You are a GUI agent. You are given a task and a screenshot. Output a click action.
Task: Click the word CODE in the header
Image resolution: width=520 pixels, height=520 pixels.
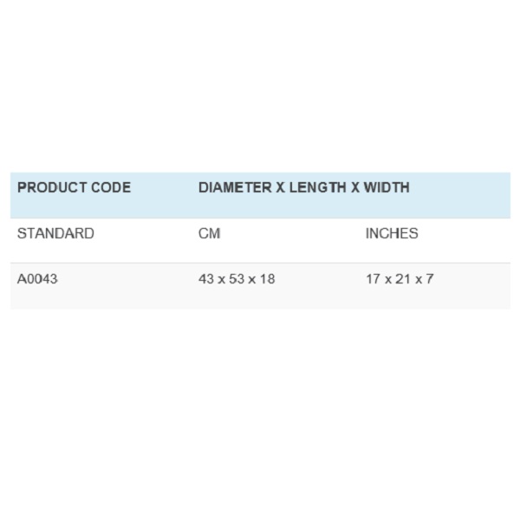tap(111, 187)
